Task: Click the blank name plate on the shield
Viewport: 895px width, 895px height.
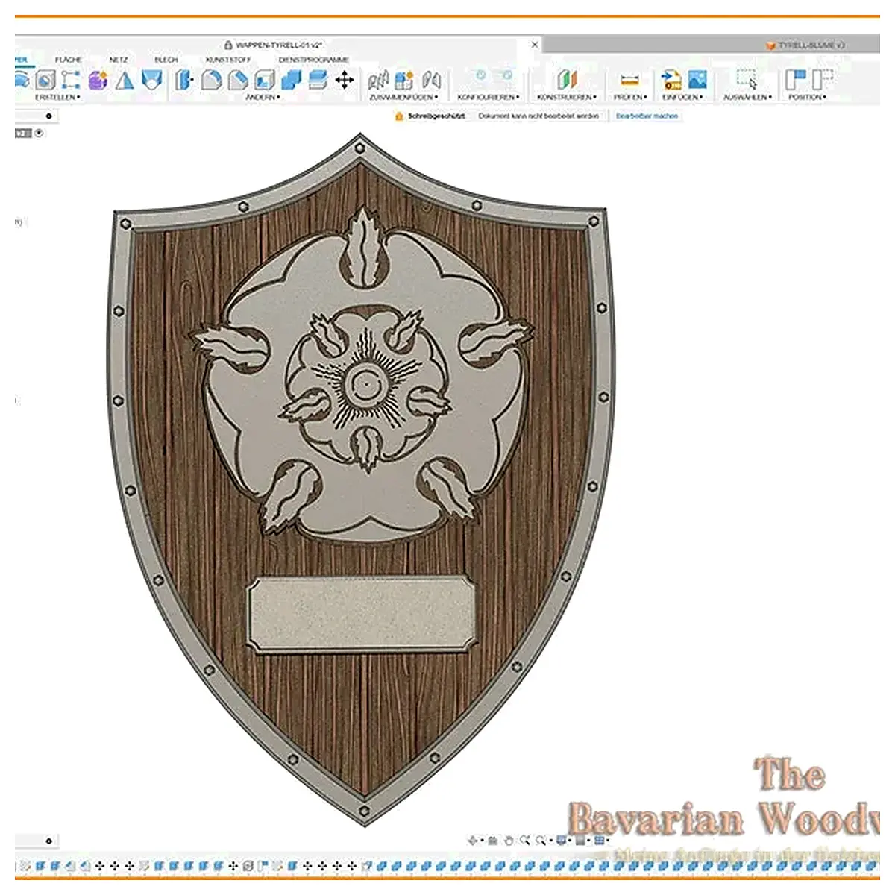Action: coord(362,613)
